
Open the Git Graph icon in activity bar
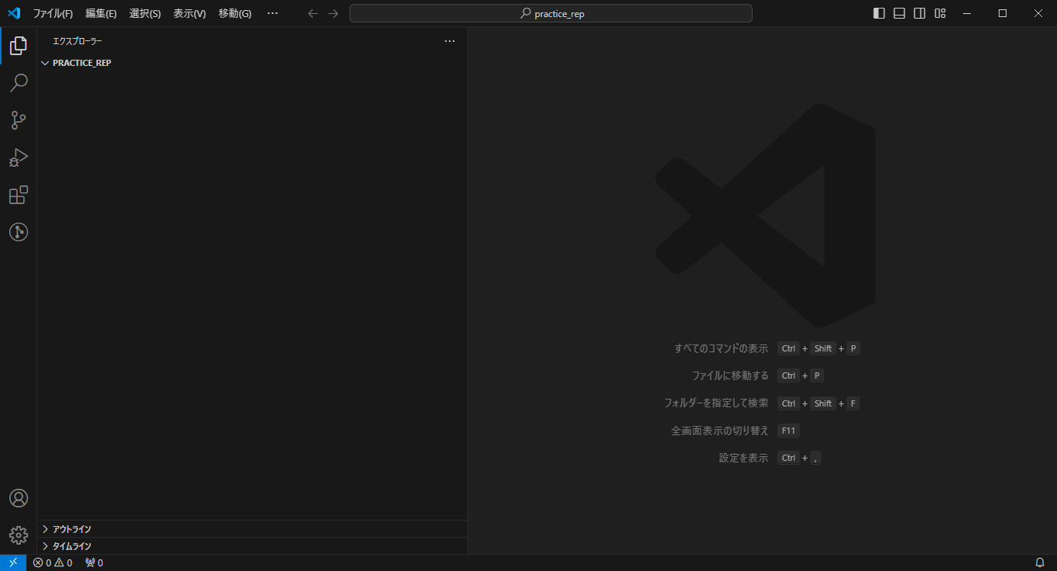pyautogui.click(x=19, y=232)
